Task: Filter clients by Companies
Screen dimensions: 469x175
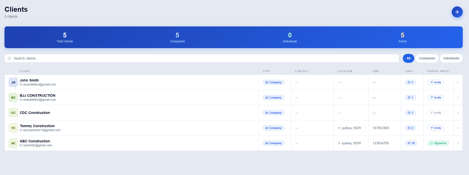Action: pos(427,58)
